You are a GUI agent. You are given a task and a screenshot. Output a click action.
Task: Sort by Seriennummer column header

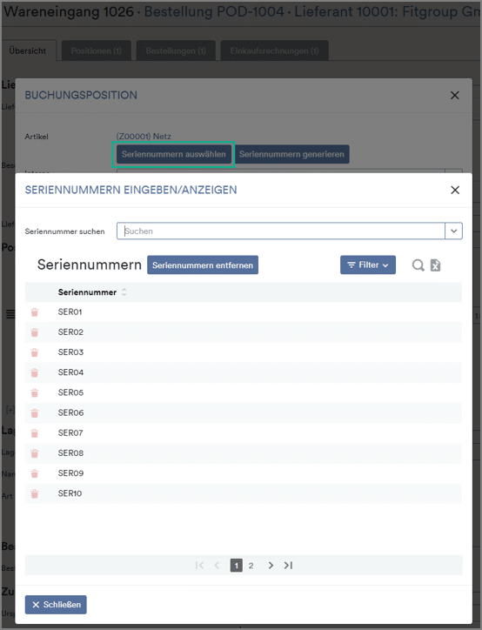87,292
